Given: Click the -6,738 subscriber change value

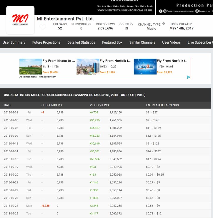Looking at the screenshot, I should pyautogui.click(x=45, y=206).
